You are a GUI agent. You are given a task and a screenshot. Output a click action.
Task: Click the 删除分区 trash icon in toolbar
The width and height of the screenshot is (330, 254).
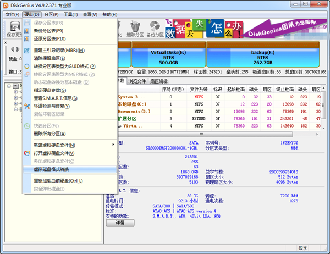click(135, 27)
